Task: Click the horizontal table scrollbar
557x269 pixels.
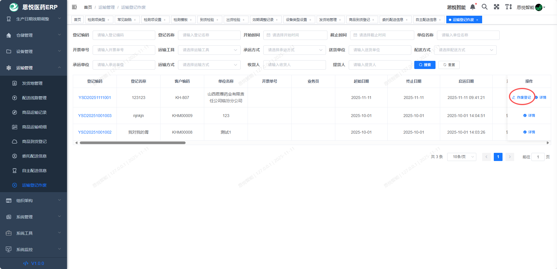Action: tap(133, 143)
